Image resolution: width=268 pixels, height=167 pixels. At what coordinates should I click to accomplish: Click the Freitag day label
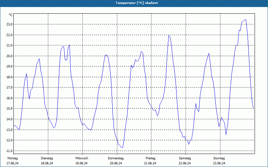(150, 158)
